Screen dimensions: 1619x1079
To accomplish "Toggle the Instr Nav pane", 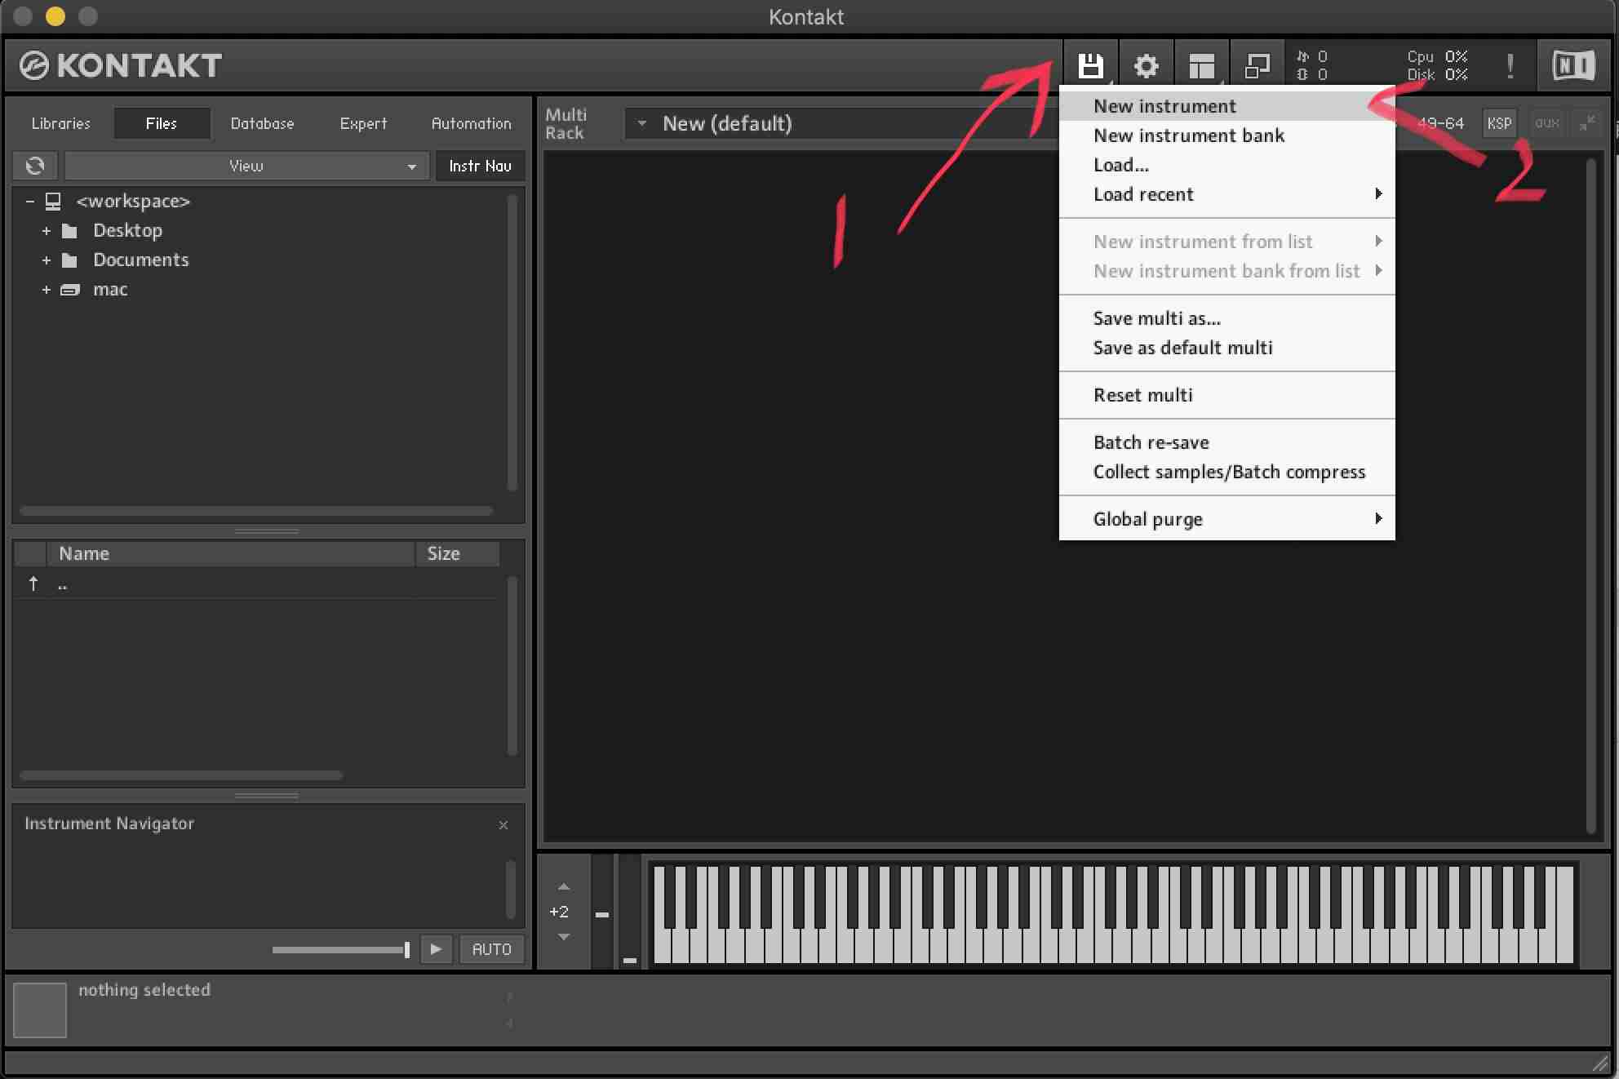I will coord(480,166).
